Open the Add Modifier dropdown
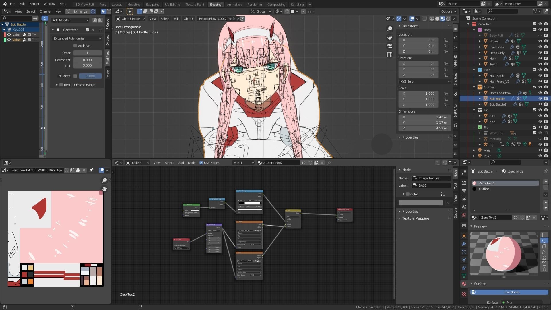Screen dimensions: 551x310 pos(70,20)
